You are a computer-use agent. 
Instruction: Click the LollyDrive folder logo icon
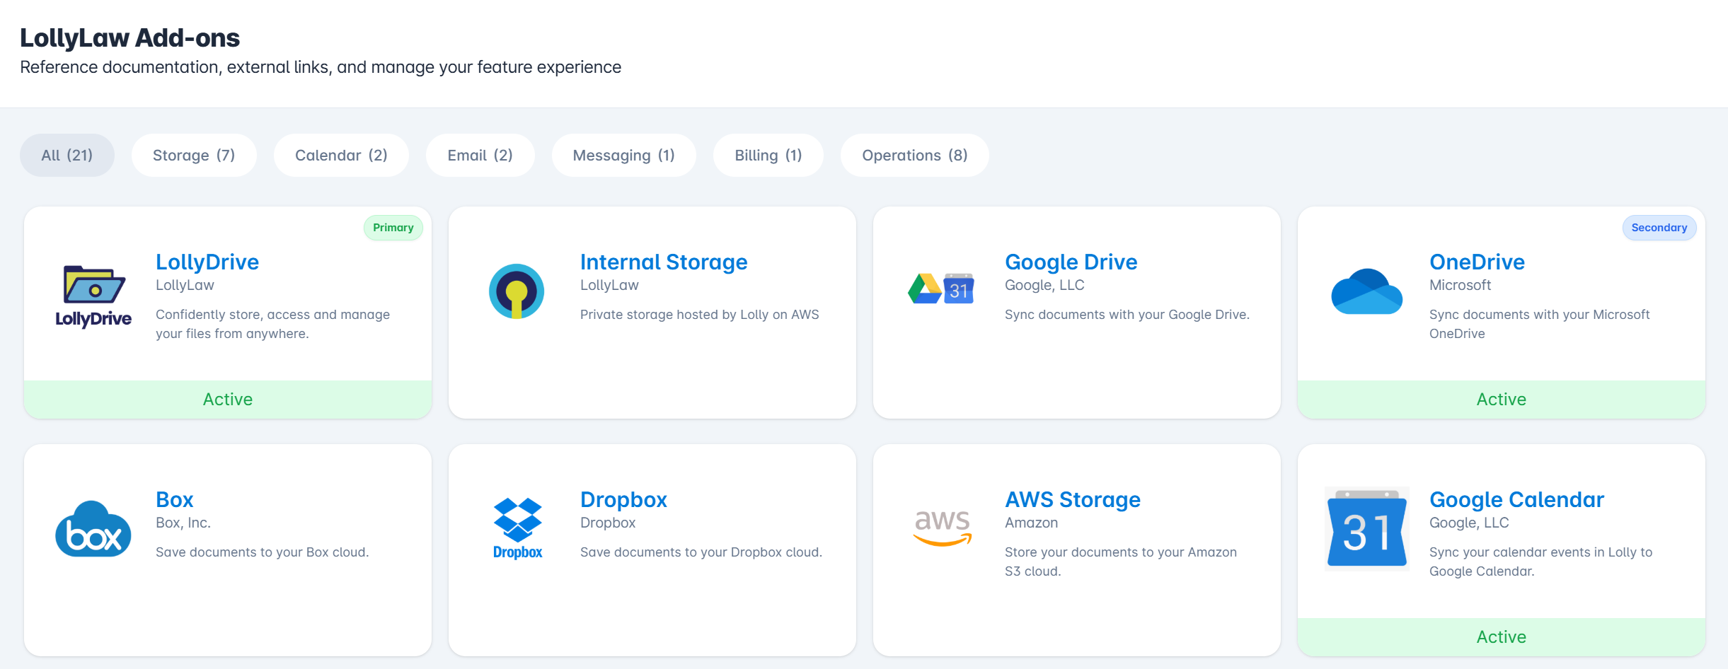coord(93,296)
